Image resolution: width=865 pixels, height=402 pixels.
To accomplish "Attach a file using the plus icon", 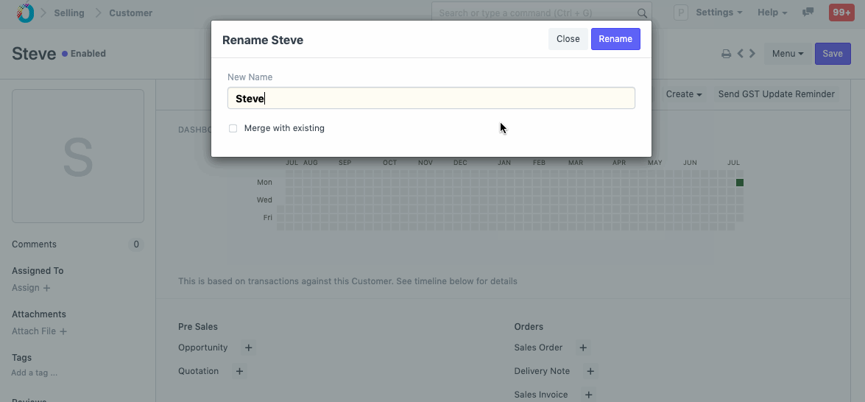I will point(63,331).
